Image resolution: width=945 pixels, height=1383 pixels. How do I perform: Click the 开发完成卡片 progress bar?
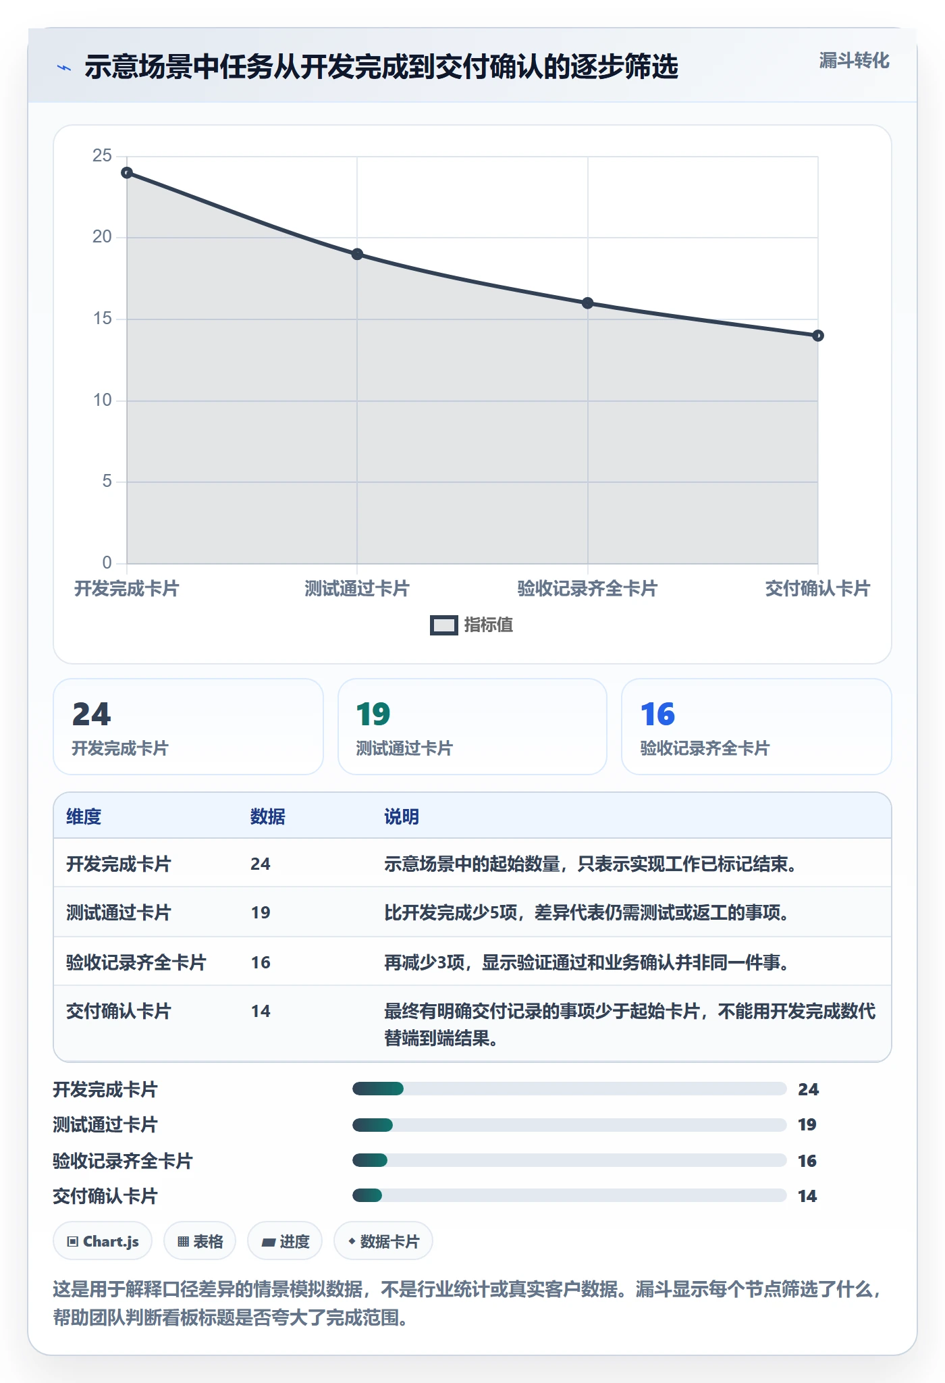point(570,1089)
